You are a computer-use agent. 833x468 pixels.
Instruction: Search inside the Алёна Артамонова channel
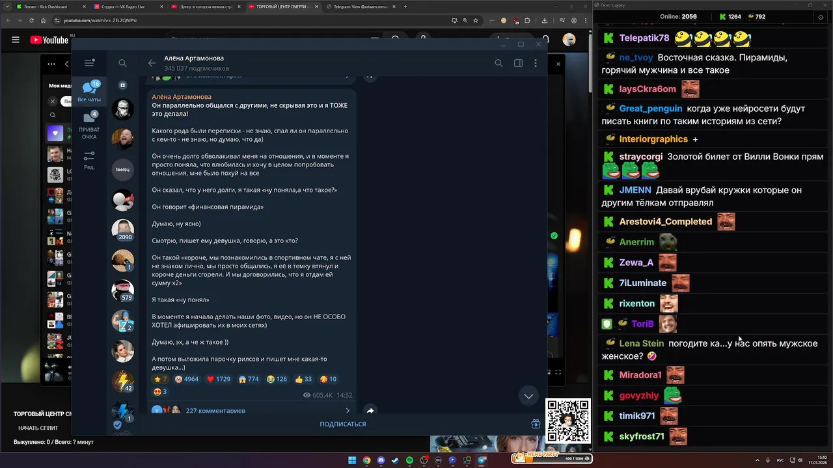[498, 63]
